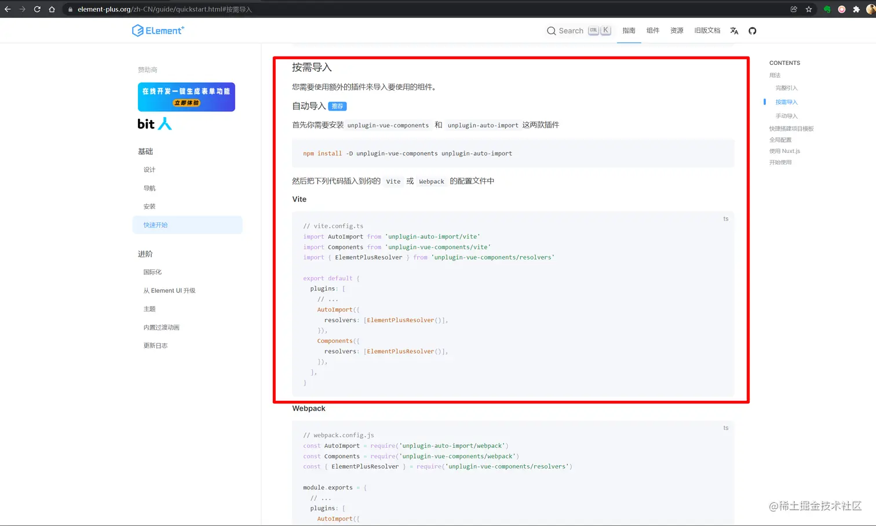Click the import AutoImport from 'unplugin-auto-import/vite' line
876x526 pixels.
tap(392, 236)
